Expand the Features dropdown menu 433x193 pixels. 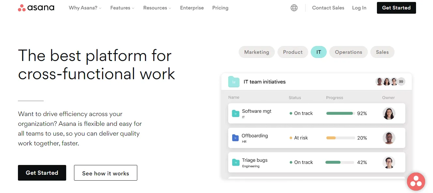(122, 8)
